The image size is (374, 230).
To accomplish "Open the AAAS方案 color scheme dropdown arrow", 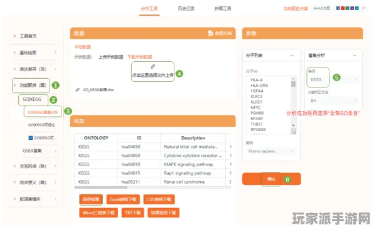I will [363, 8].
